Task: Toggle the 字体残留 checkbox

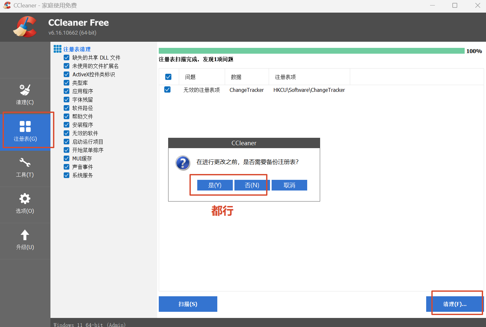Action: 67,100
